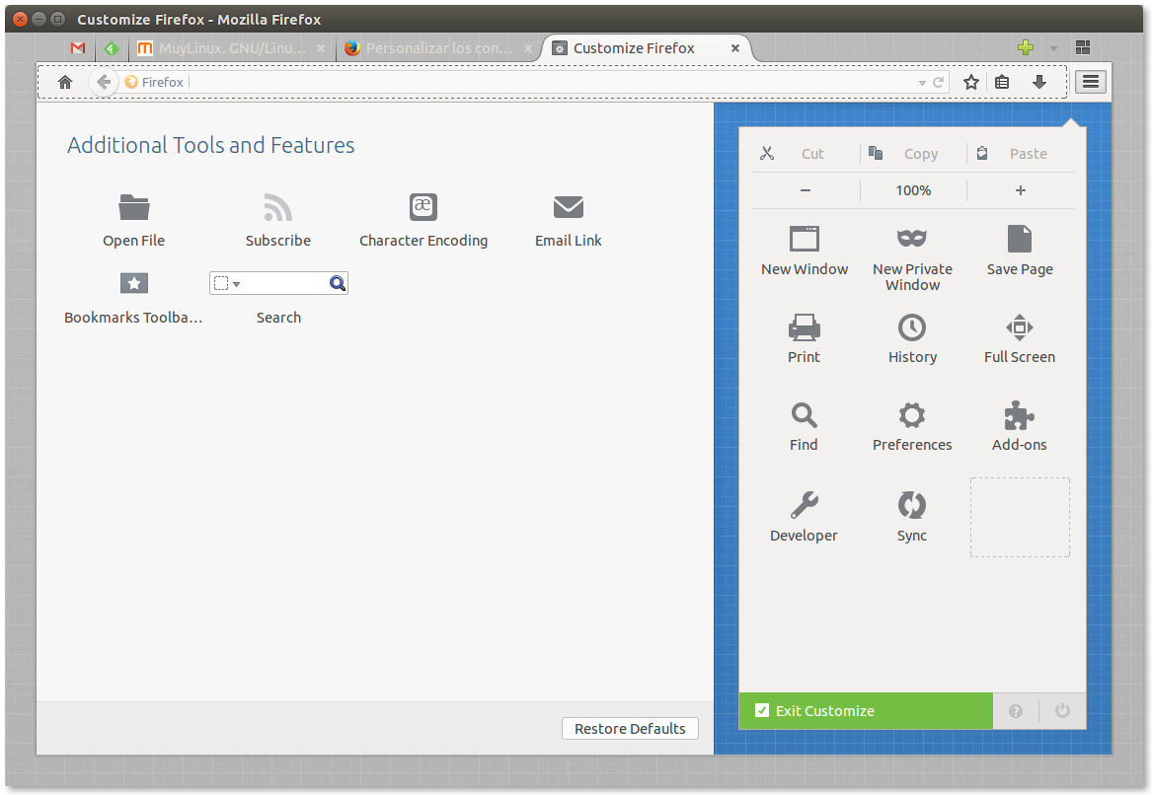Click the Gmail pinned tab
Screen dimensions: 1152x795
78,47
